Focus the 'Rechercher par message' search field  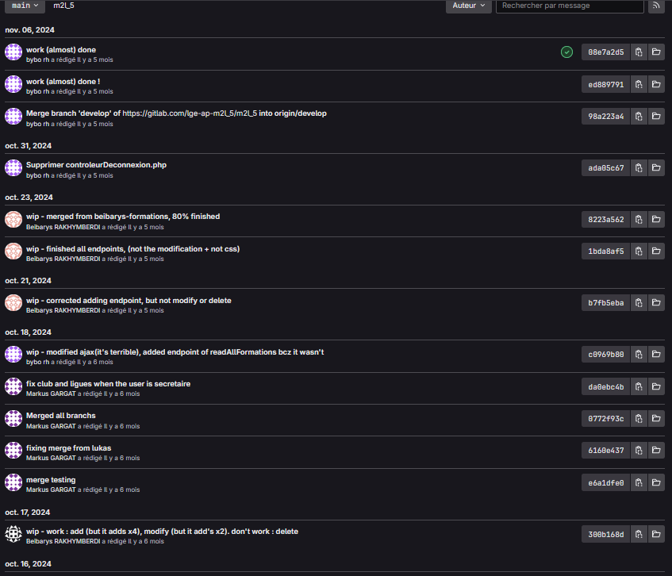pyautogui.click(x=570, y=6)
